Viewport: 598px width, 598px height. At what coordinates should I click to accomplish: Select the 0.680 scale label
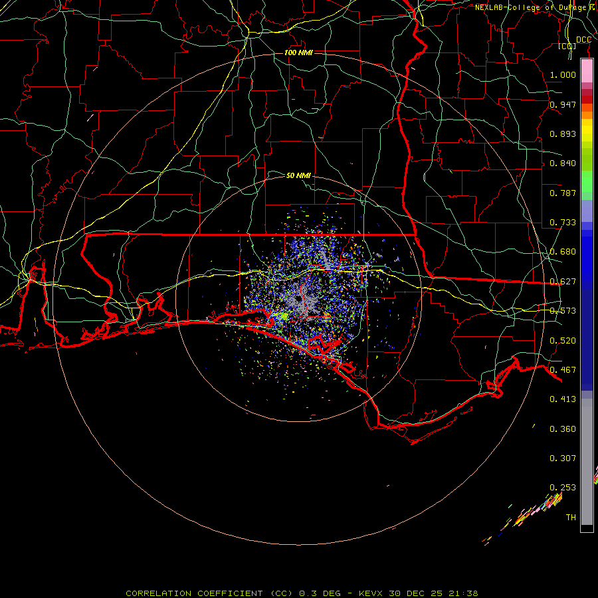[x=563, y=252]
